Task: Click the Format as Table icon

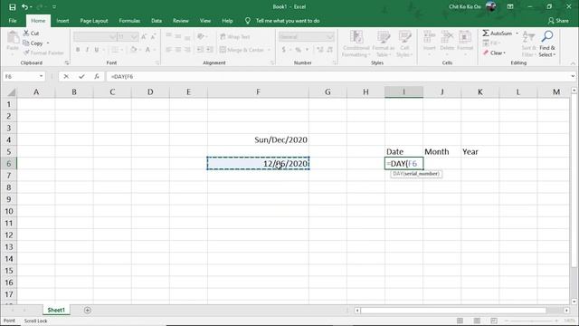Action: coord(384,37)
